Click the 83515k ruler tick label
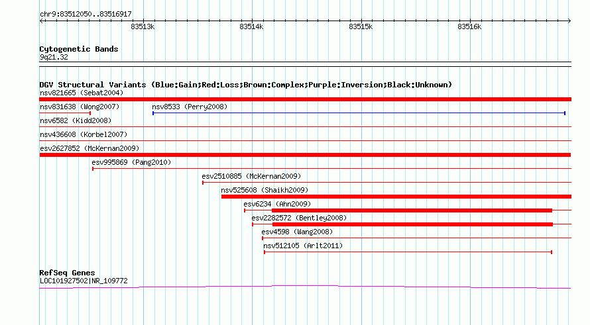 [361, 27]
